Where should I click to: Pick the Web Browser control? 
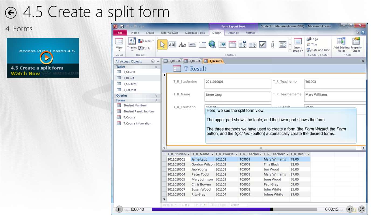click(222, 44)
